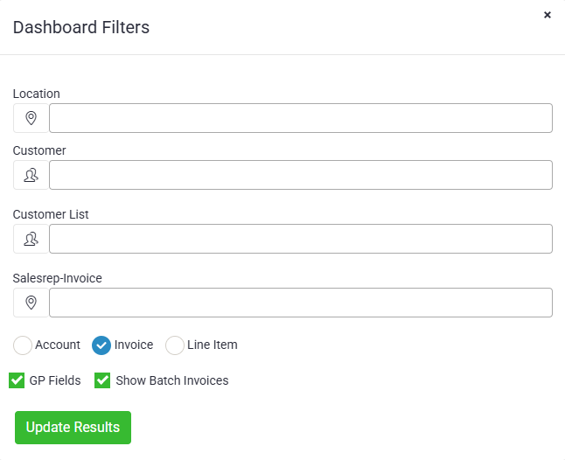Click the GP Fields label text
The height and width of the screenshot is (460, 565).
coord(55,380)
